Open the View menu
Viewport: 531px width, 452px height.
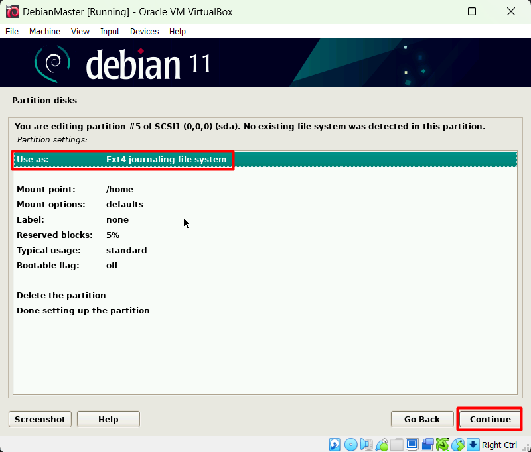point(80,31)
